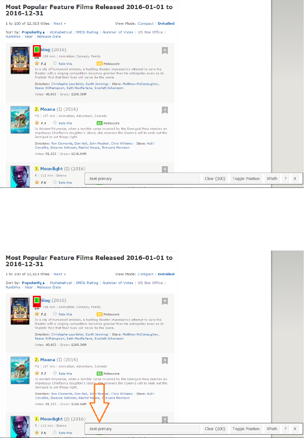Open director Christophe Lourdelet link, upper page copy
Viewport: 304px width, 438px height.
pos(67,84)
